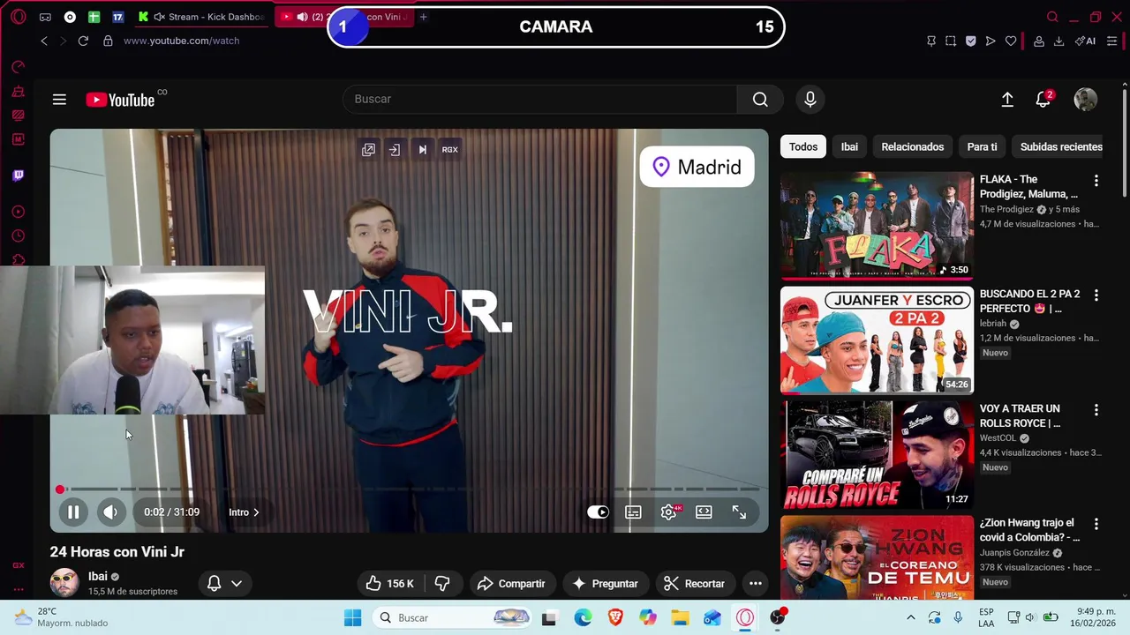Enter fullscreen mode in player

coord(739,512)
